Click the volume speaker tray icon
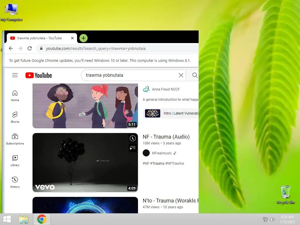Viewport: 300px width, 225px height. click(272, 219)
